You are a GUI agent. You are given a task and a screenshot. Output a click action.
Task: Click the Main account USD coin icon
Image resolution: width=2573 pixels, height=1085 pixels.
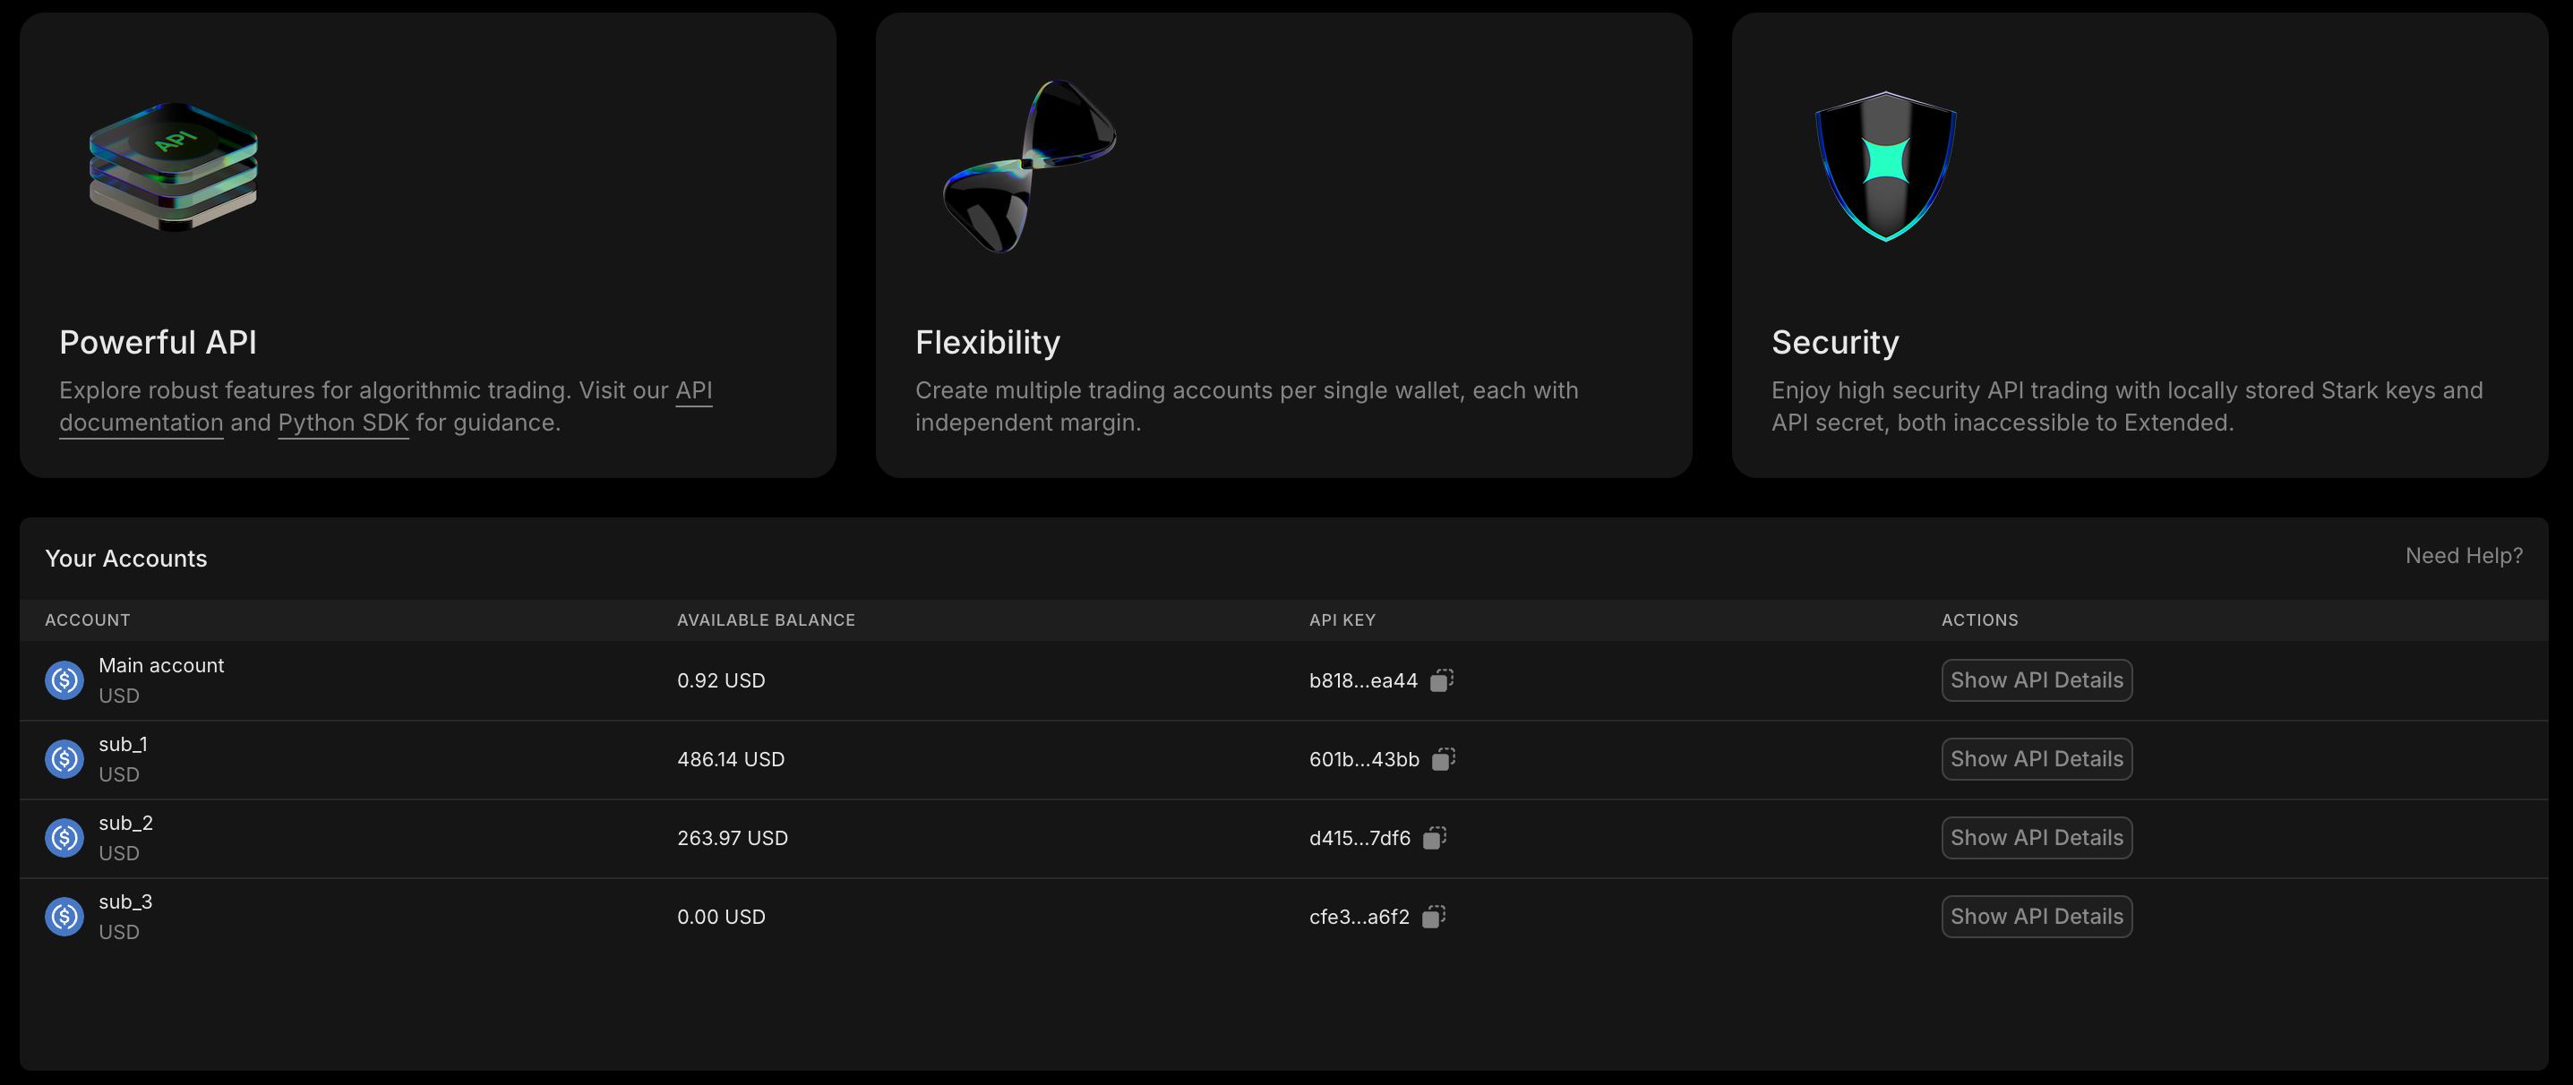64,680
